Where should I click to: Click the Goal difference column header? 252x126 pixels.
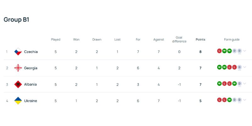(x=179, y=39)
